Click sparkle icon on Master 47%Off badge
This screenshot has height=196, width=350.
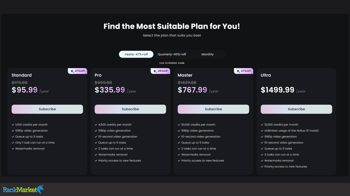238,71
